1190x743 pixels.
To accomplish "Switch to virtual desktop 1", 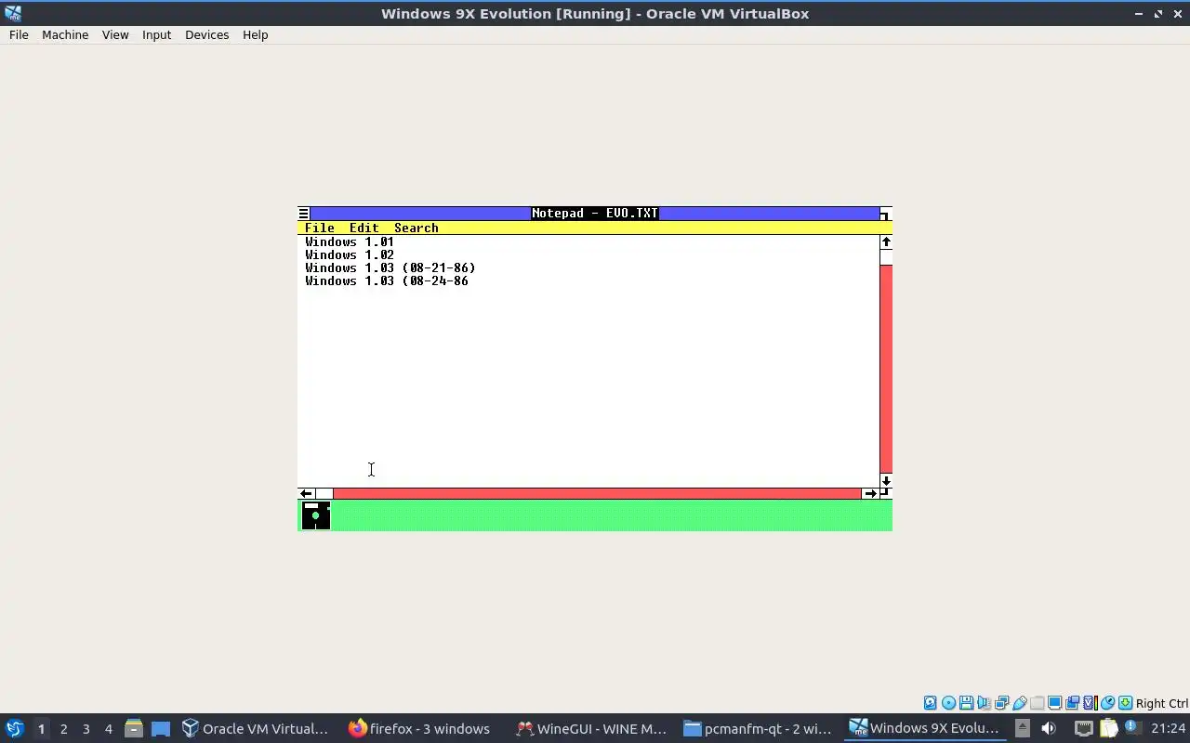I will coord(41,728).
